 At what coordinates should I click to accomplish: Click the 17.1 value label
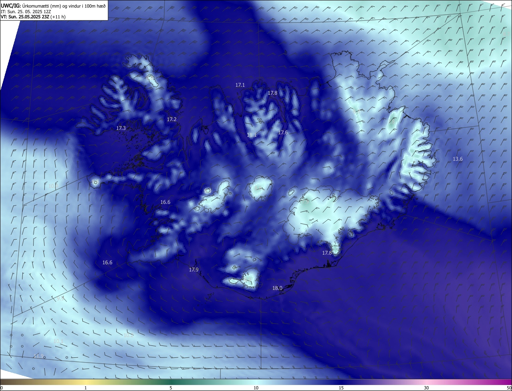coord(240,85)
